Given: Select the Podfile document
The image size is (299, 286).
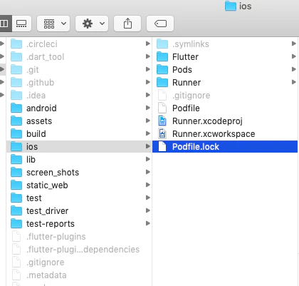Looking at the screenshot, I should pyautogui.click(x=225, y=108).
